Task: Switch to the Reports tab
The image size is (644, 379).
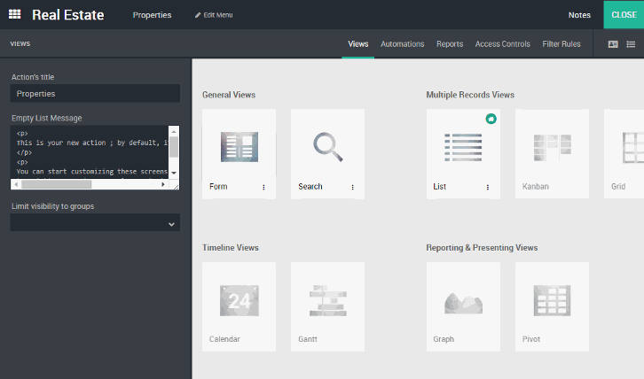Action: pos(450,44)
